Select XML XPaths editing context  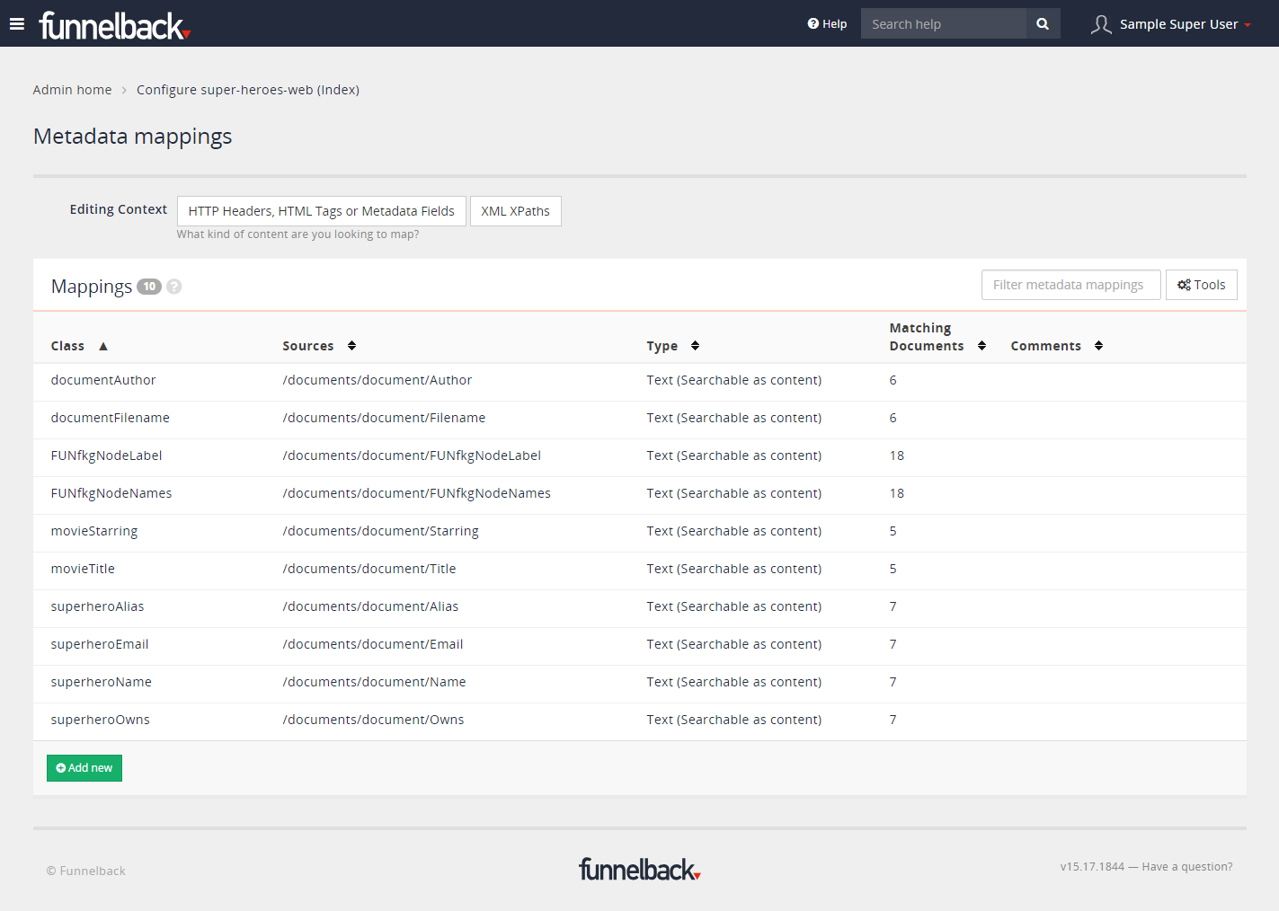515,211
